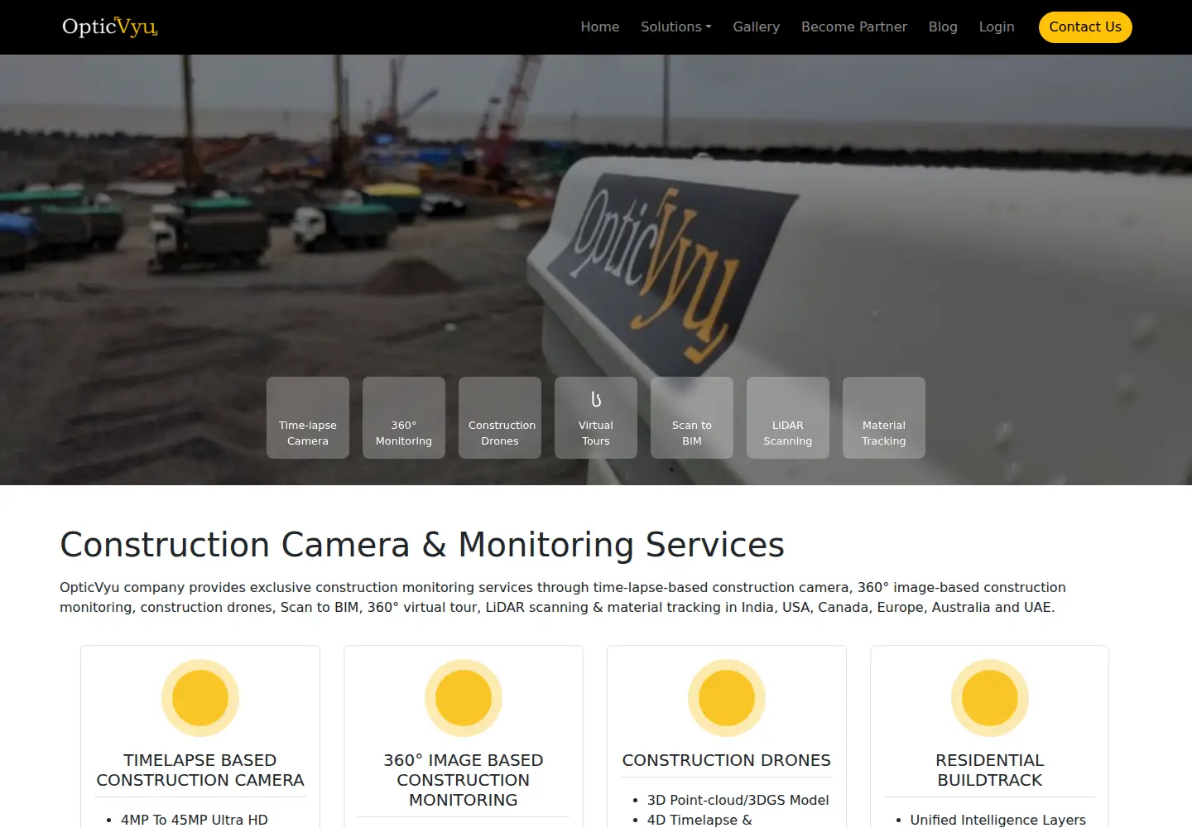Click the yellow icon above Residential Buildtrack

(990, 698)
